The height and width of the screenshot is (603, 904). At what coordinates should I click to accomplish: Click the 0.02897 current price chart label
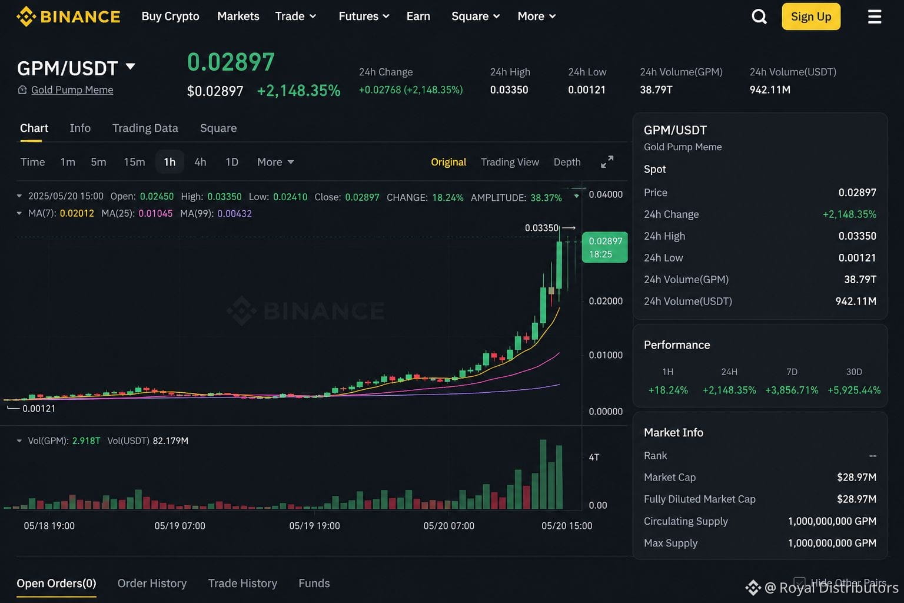point(605,247)
